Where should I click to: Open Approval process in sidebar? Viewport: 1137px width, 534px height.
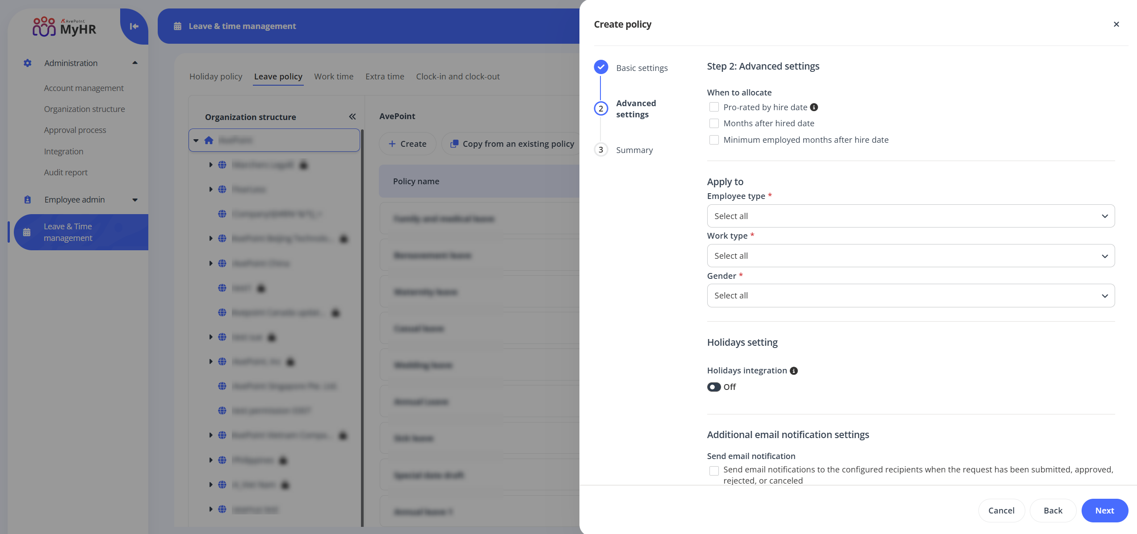75,130
